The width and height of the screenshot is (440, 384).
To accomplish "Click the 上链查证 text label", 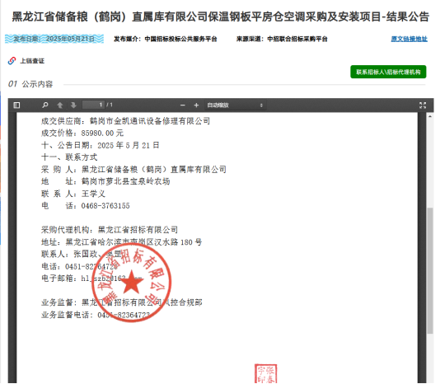I will (x=32, y=61).
